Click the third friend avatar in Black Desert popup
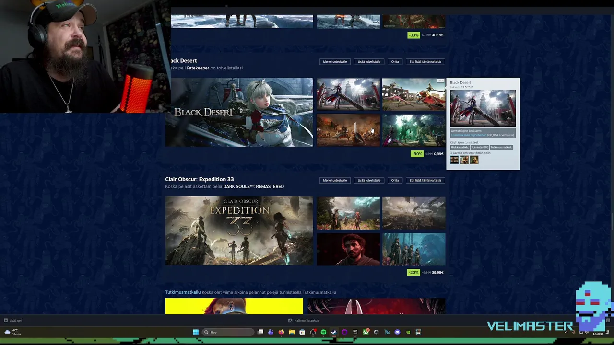The height and width of the screenshot is (345, 614). coord(474,160)
